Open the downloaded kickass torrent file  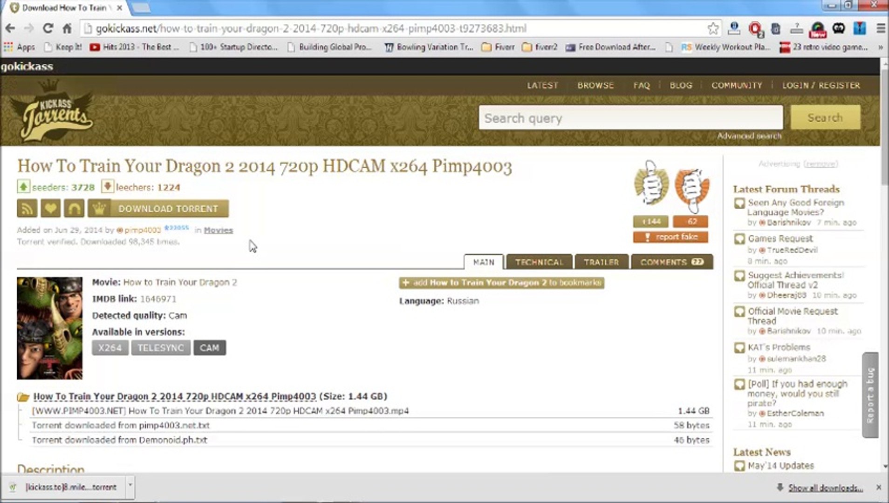point(65,487)
